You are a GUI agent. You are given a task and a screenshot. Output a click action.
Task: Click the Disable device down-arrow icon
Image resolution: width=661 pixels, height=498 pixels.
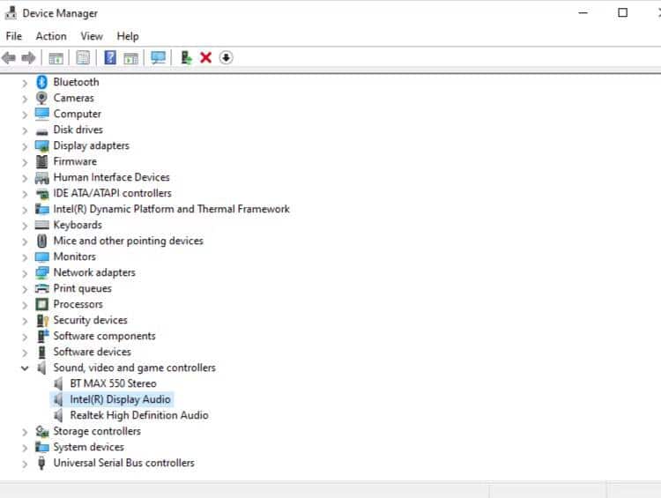(227, 58)
